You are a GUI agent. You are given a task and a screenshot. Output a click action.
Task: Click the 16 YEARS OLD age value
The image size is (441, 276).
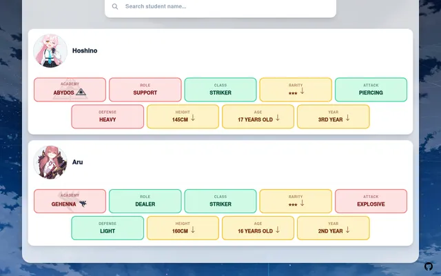pos(255,231)
